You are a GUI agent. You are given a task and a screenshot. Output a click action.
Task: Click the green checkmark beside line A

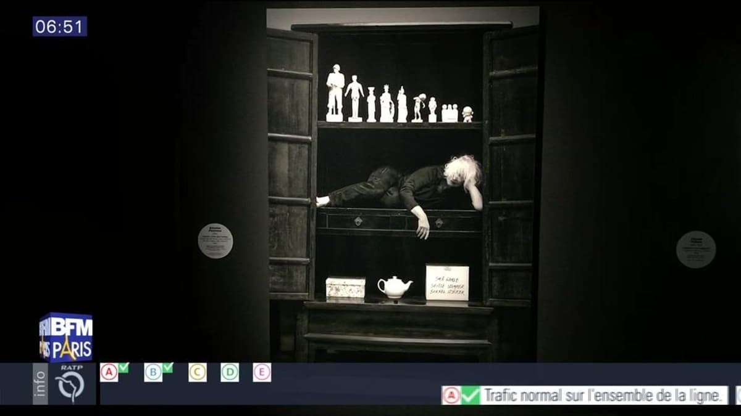(124, 368)
